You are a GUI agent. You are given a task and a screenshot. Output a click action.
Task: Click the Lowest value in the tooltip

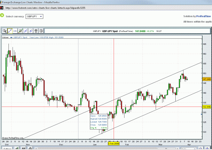point(102,122)
